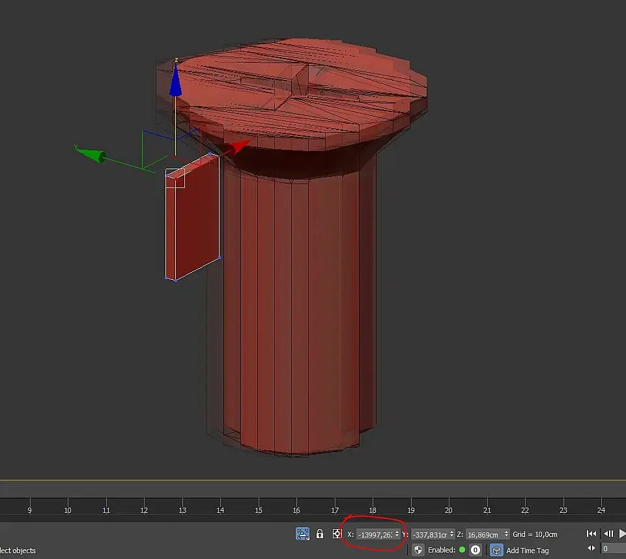Click the X coordinate spinner arrows
Viewport: 626px width, 559px height.
point(397,534)
